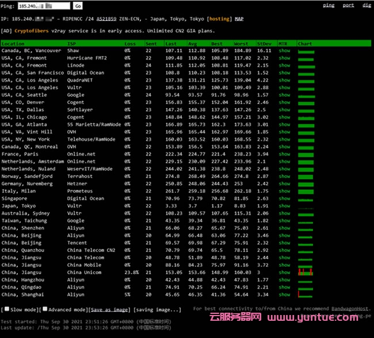Open the port tool link
This screenshot has height=338, width=374.
coord(348,6)
